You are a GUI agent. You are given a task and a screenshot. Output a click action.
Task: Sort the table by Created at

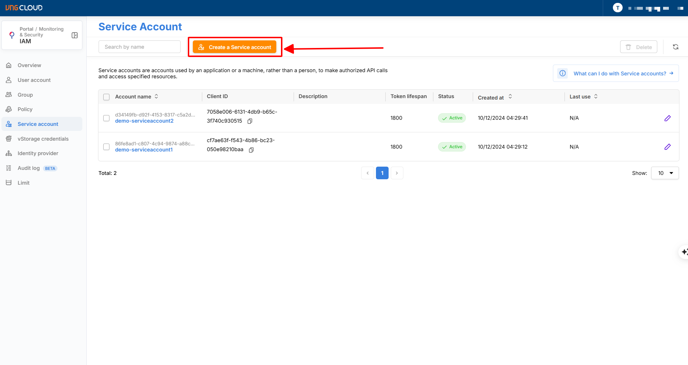coord(510,97)
